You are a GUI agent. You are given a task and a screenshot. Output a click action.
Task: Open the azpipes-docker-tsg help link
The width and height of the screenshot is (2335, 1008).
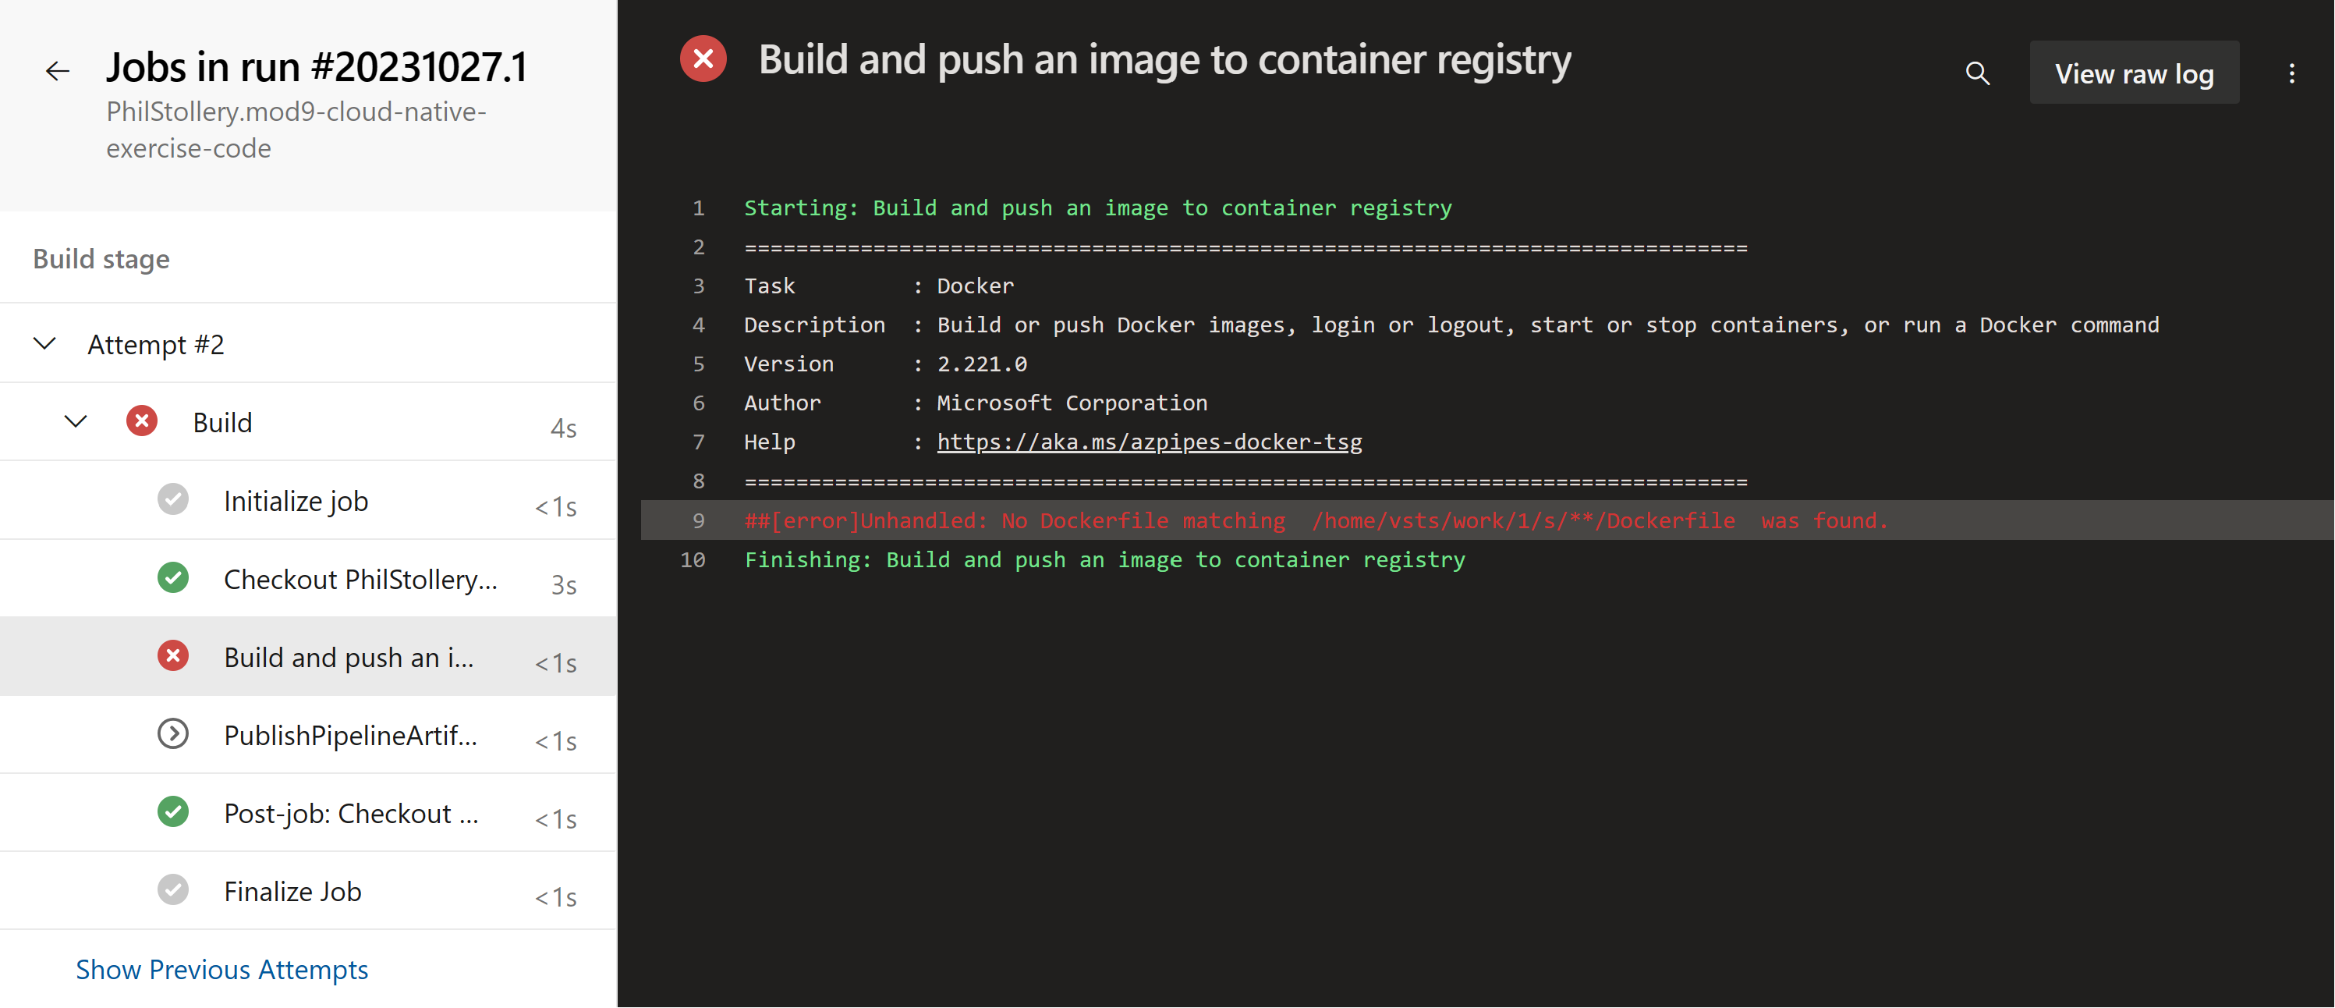[x=1150, y=442]
